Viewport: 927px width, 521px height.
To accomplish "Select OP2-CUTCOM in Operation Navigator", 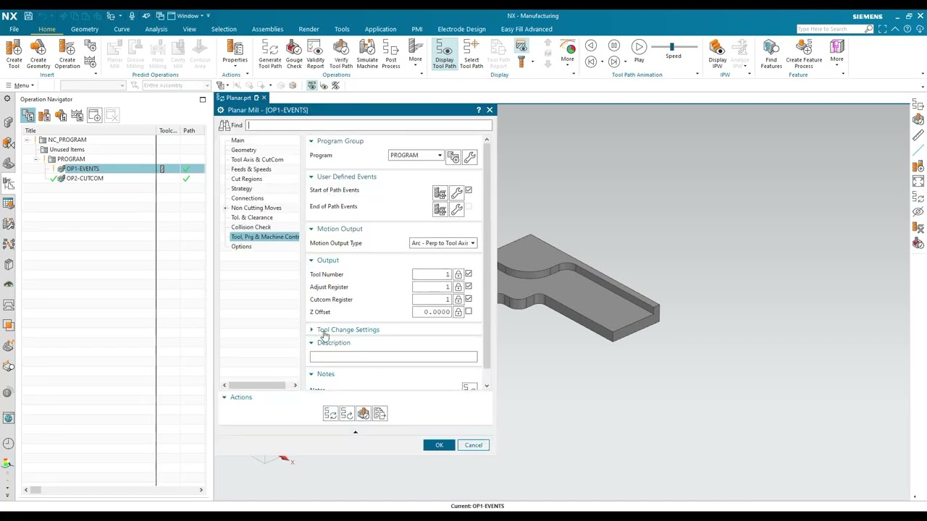I will tap(85, 178).
